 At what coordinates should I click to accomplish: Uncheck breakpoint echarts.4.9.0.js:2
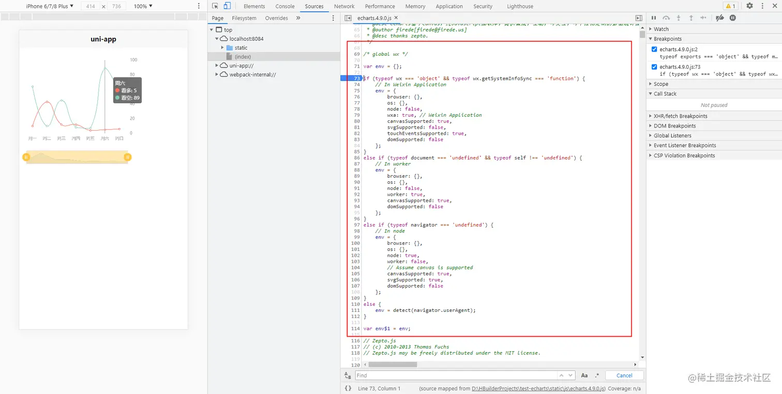click(x=654, y=50)
